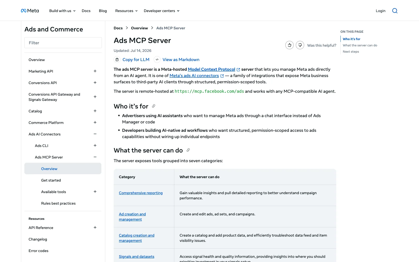This screenshot has width=419, height=262.
Task: Click external link icon after Model Context Protocol
Action: pos(238,69)
